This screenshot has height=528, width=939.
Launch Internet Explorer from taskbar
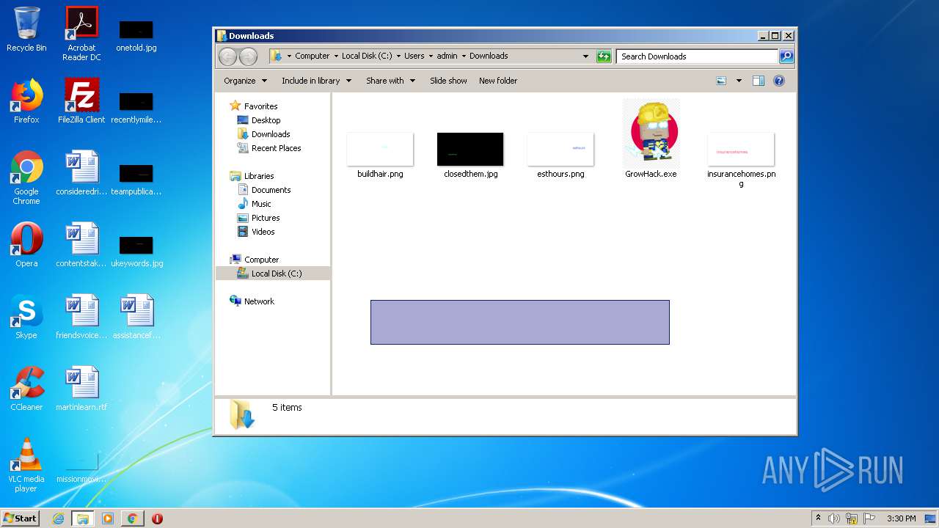tap(58, 518)
